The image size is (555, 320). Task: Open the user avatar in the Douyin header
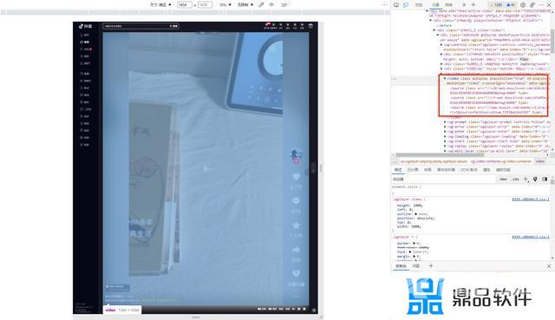310,26
